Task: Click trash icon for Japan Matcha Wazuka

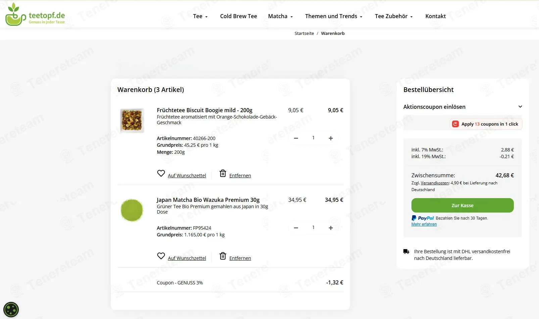Action: (223, 256)
